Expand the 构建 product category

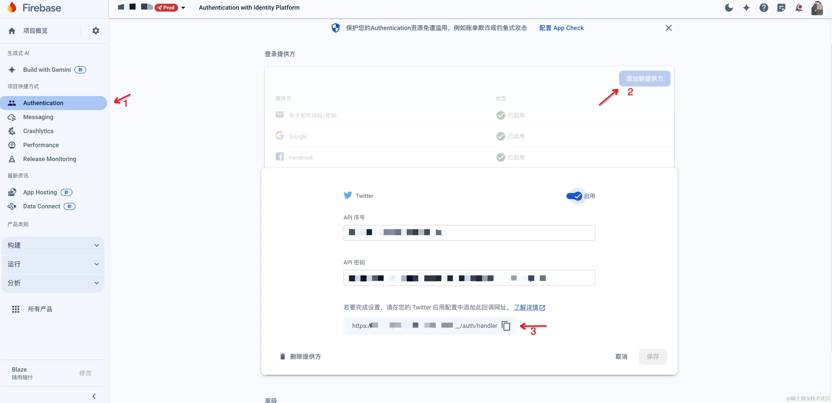point(53,245)
